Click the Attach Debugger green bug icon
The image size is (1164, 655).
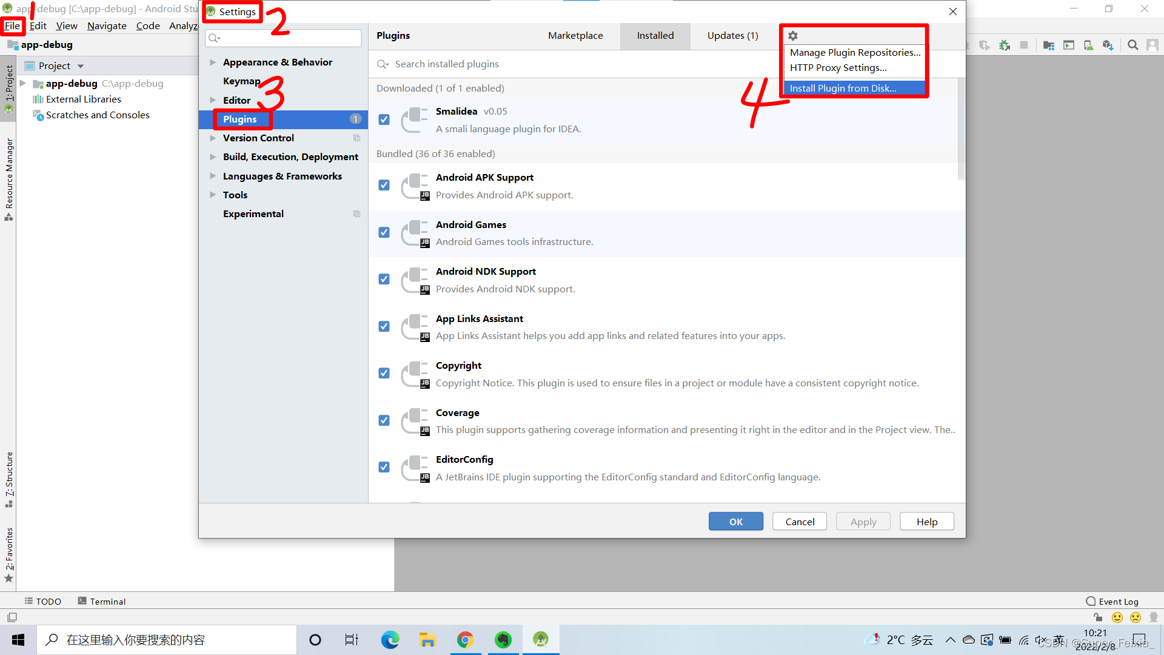tap(1003, 45)
